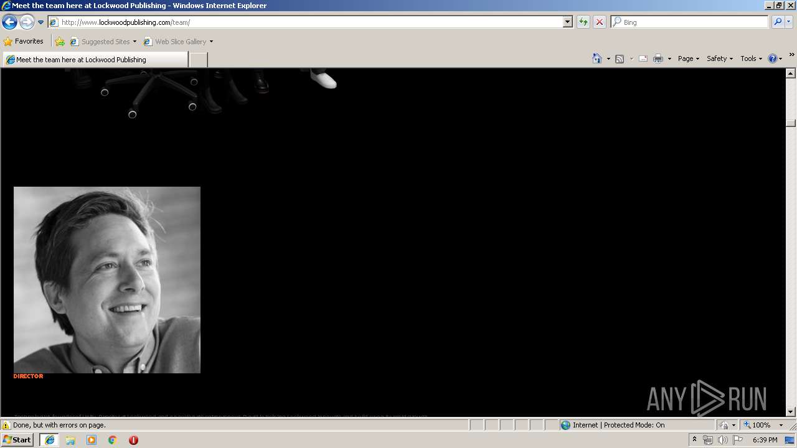The width and height of the screenshot is (797, 448).
Task: Stop loading the page
Action: coord(600,22)
